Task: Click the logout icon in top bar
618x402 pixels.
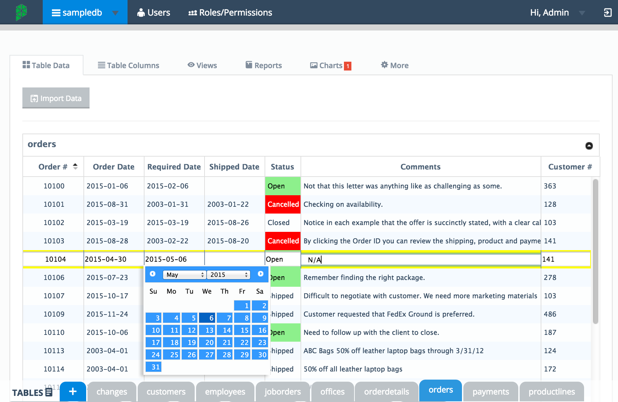Action: [607, 13]
